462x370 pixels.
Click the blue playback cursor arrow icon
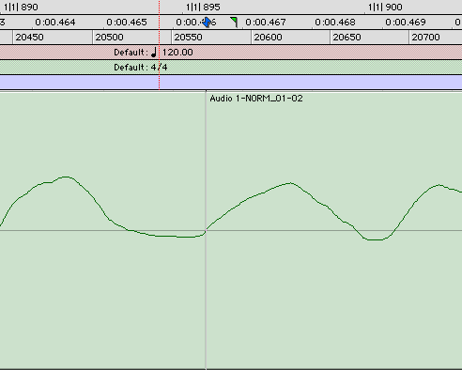point(207,23)
